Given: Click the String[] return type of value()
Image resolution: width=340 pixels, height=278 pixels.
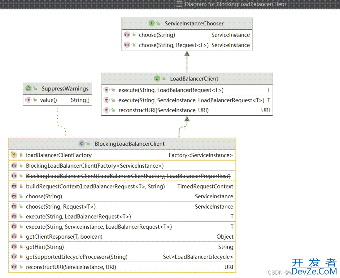Looking at the screenshot, I should click(80, 100).
